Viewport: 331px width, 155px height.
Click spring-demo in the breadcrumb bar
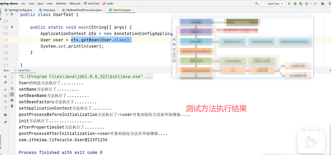9,3
